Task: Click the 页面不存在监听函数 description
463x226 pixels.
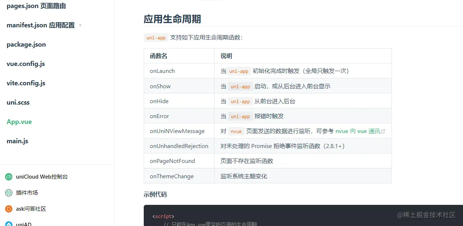Action: [x=247, y=161]
